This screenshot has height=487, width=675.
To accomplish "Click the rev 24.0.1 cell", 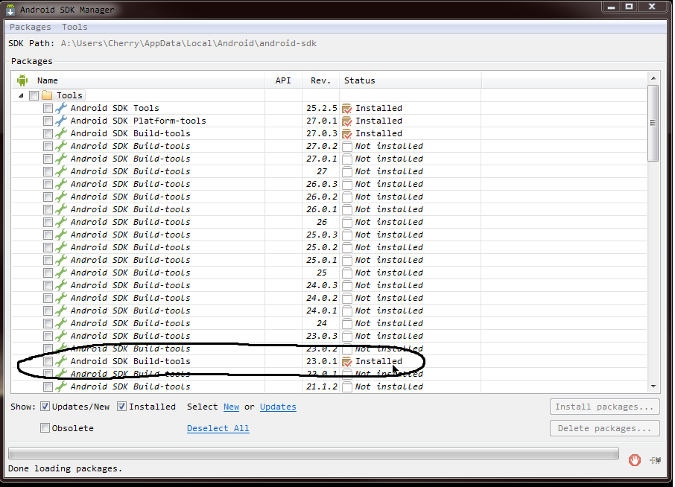I will (321, 311).
